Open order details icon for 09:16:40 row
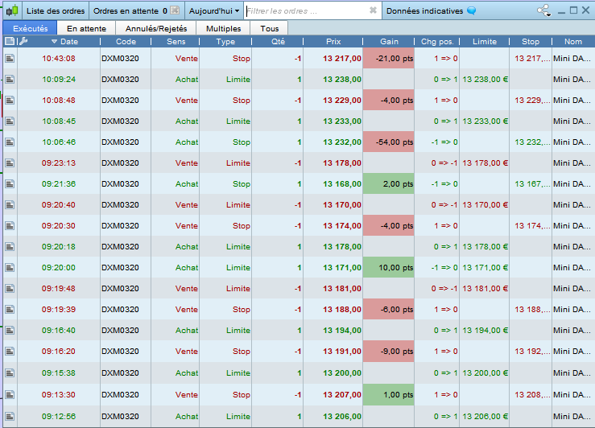The image size is (595, 428). pyautogui.click(x=10, y=330)
